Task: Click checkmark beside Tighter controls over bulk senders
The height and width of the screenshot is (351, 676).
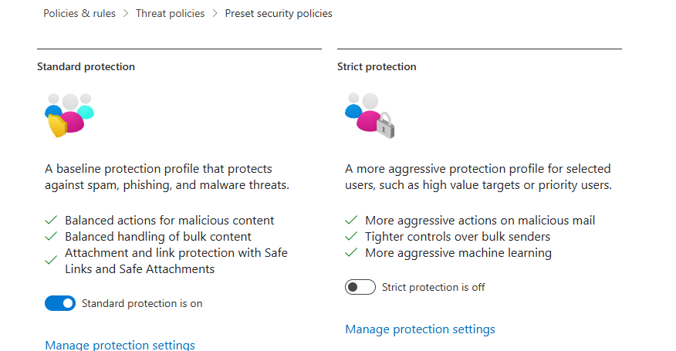Action: (x=352, y=237)
